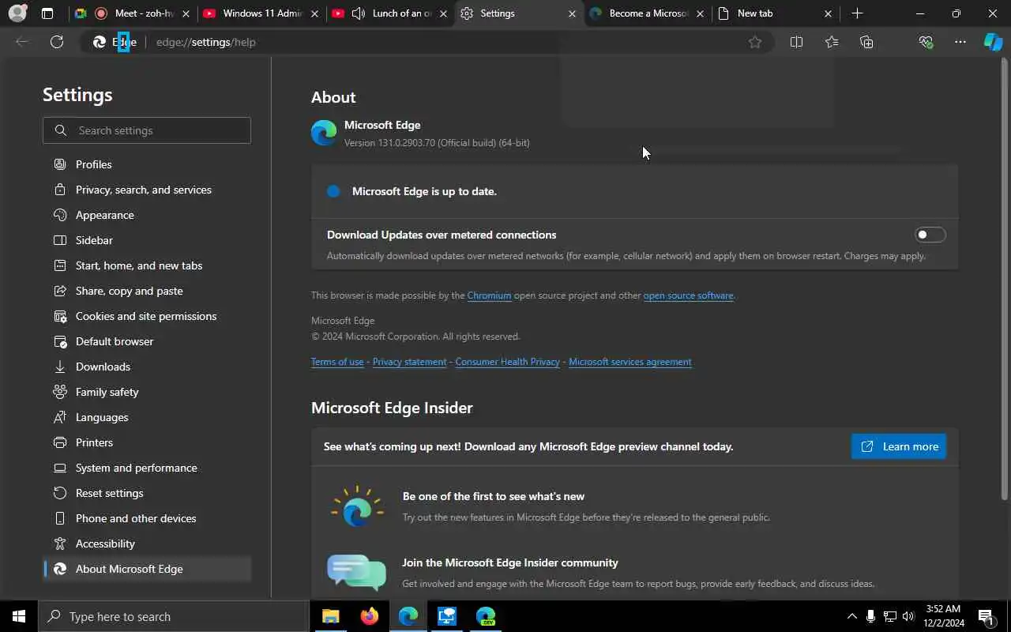Open the Privacy statement link
This screenshot has width=1011, height=632.
(x=409, y=362)
